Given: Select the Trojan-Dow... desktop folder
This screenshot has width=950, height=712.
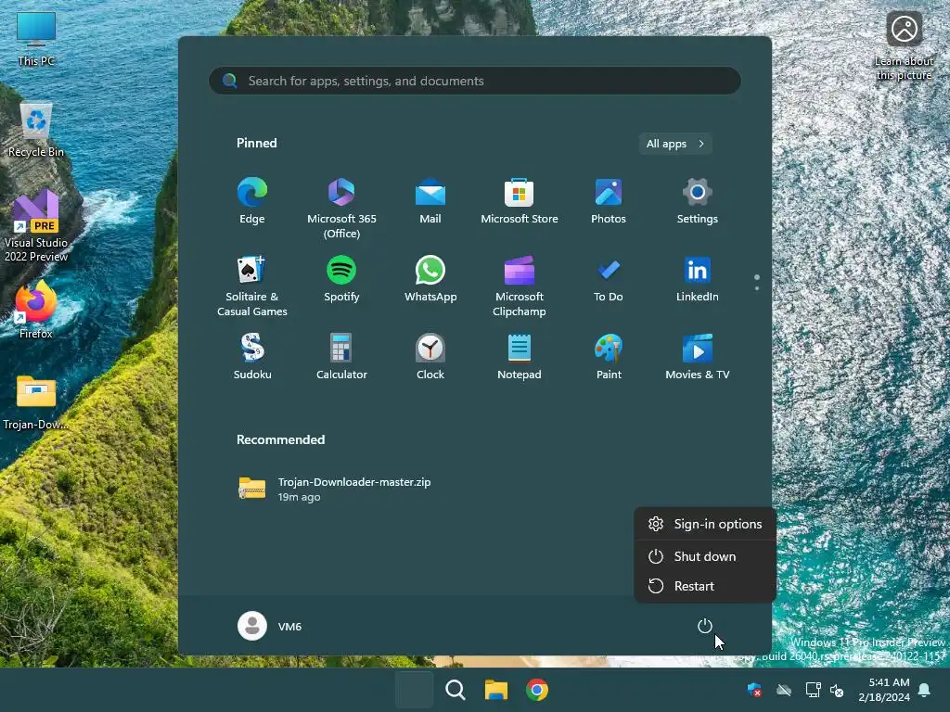Looking at the screenshot, I should pos(36,402).
